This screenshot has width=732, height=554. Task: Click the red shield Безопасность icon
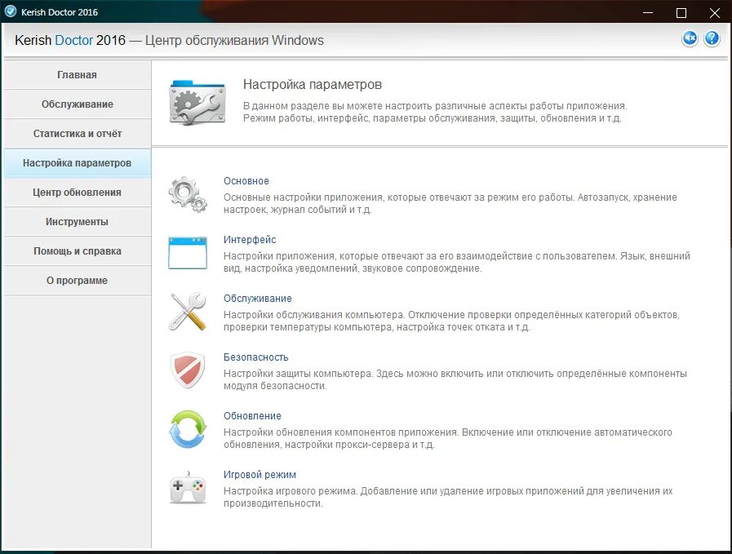188,370
